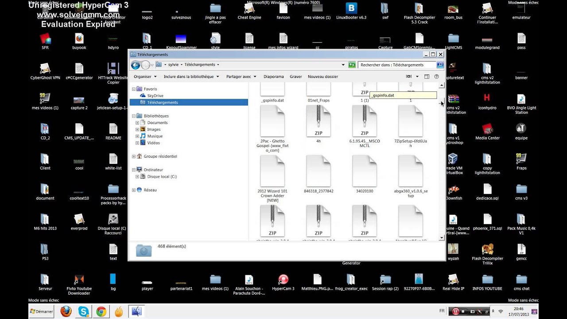The width and height of the screenshot is (567, 319).
Task: Click the Démarrer start button
Action: [42, 311]
